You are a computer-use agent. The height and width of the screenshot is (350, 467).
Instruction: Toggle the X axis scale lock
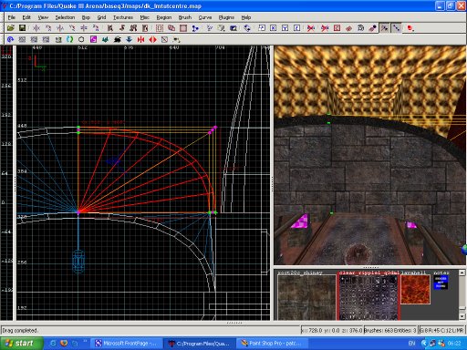(x=274, y=28)
